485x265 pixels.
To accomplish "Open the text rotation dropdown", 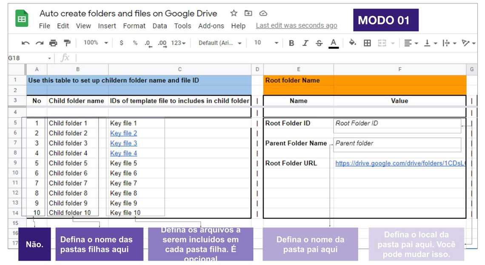I will (468, 43).
